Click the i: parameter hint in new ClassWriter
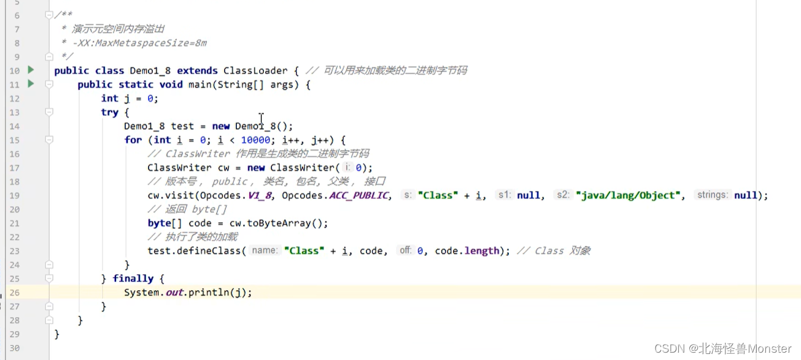 tap(347, 167)
